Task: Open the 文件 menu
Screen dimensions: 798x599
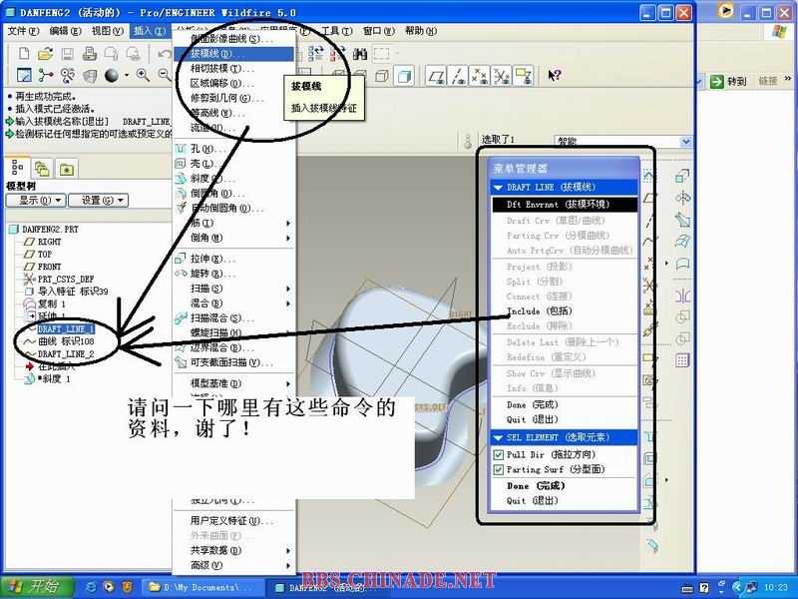Action: click(23, 31)
